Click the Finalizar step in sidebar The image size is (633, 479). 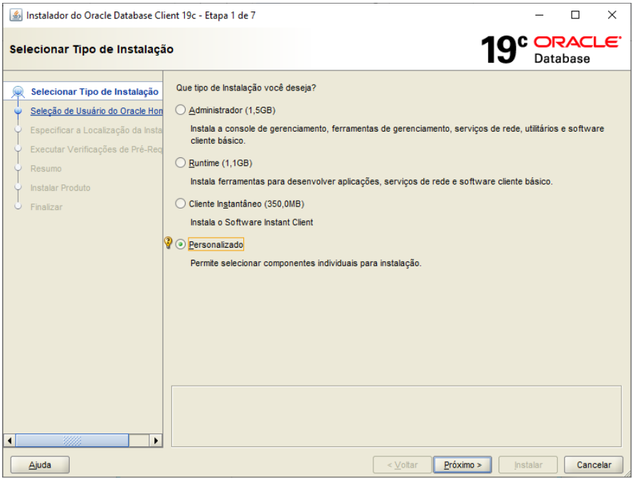(46, 207)
